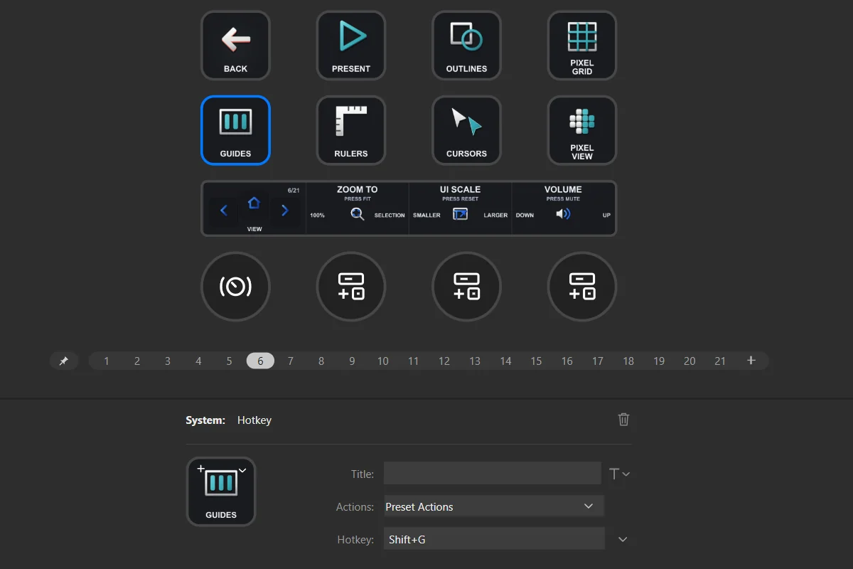Select the Guides key in the grid
The image size is (853, 569).
(x=235, y=130)
